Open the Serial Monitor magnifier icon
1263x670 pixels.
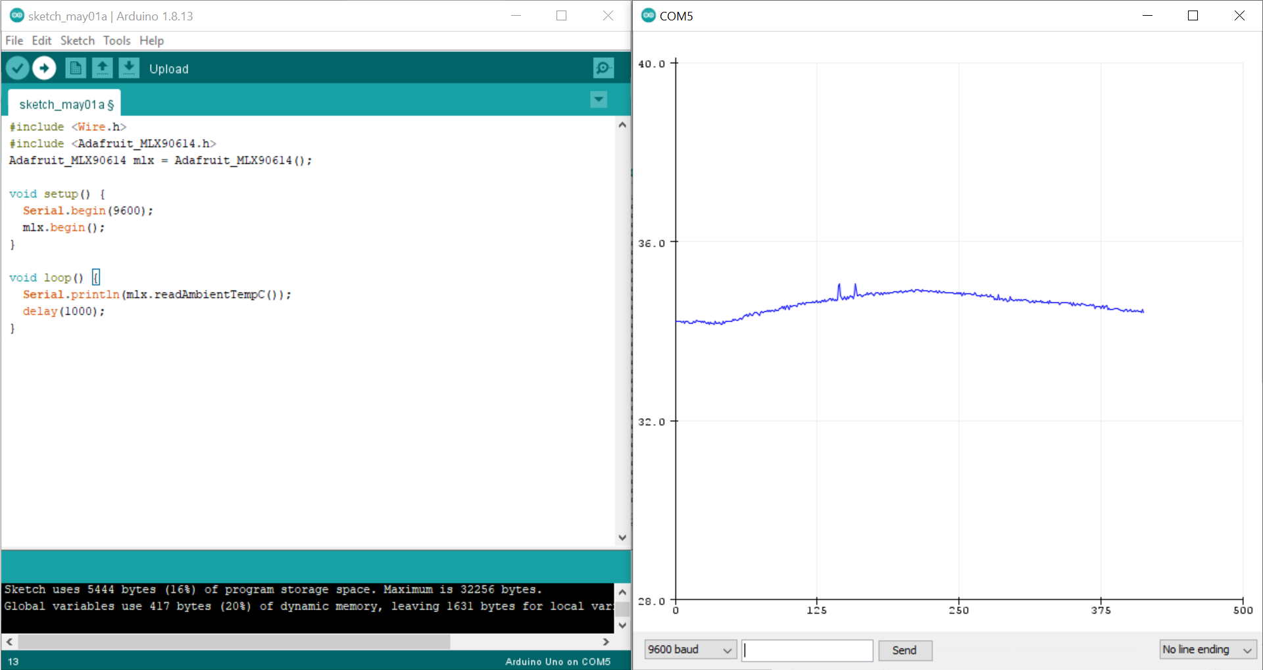pyautogui.click(x=603, y=68)
